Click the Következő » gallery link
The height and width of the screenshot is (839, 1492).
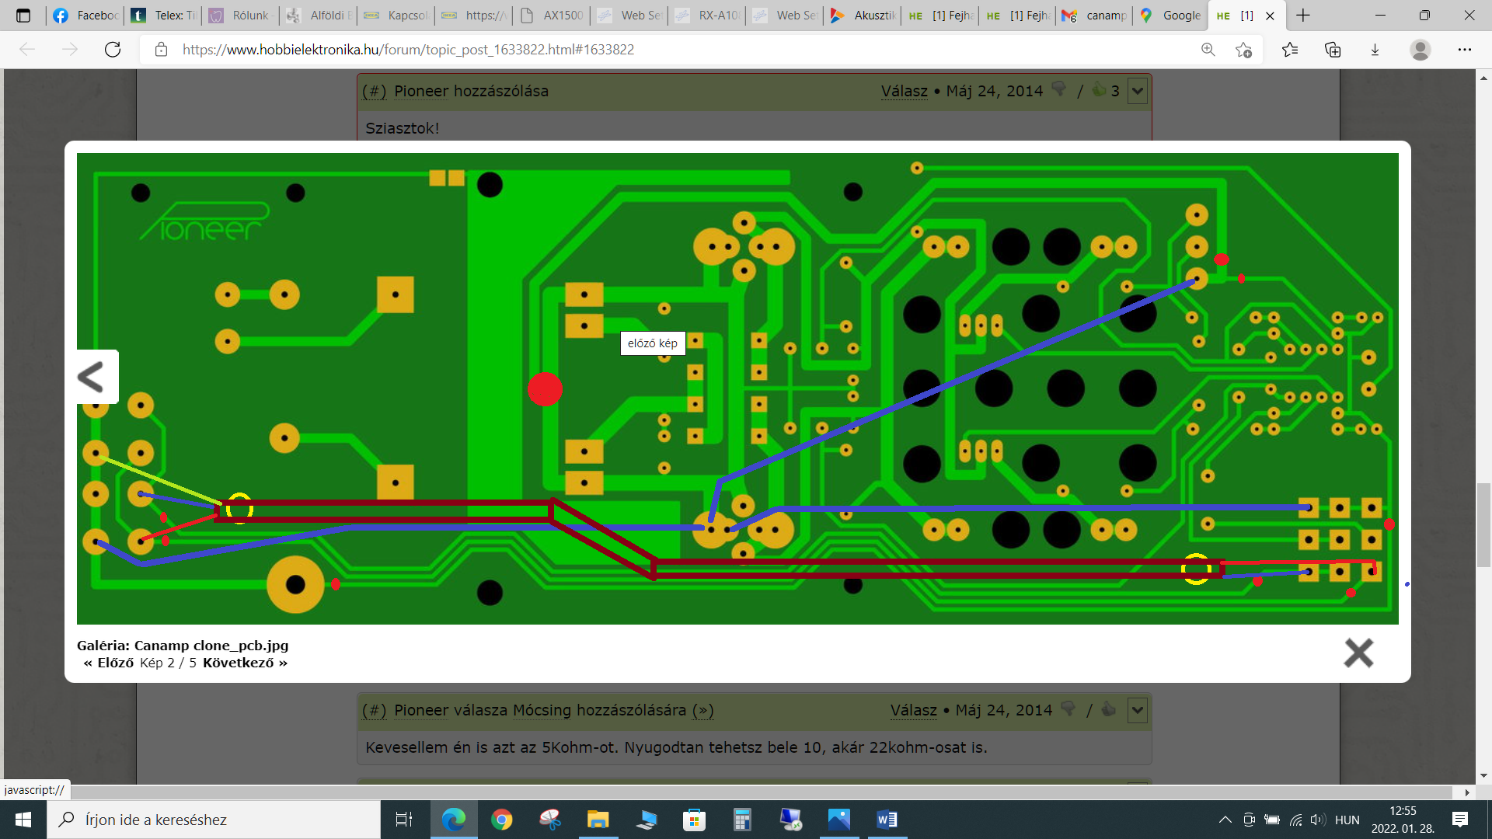point(245,663)
